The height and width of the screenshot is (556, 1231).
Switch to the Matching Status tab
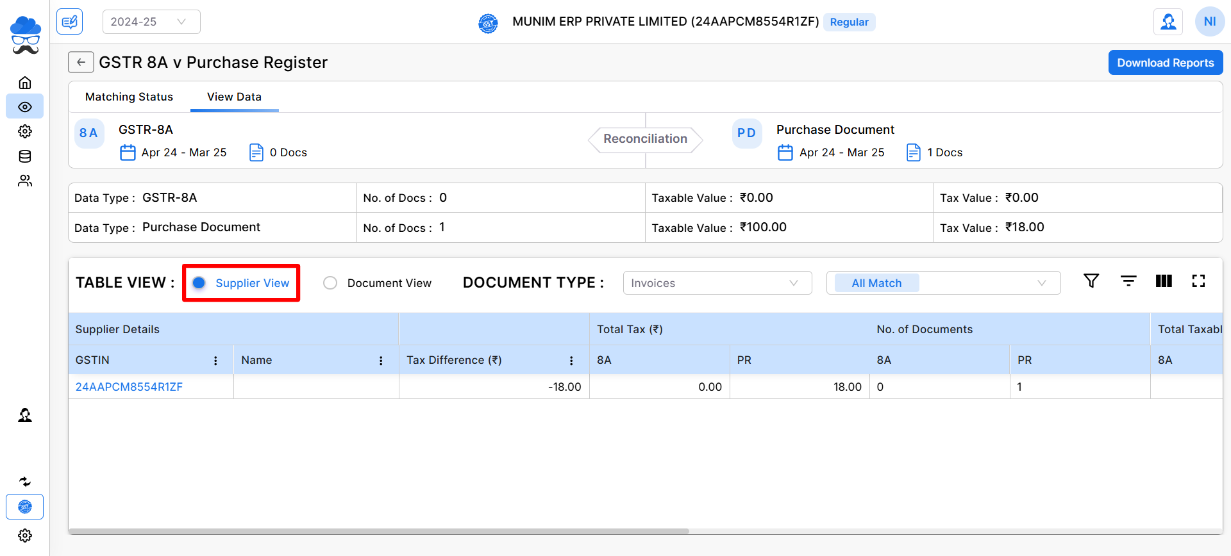[x=129, y=97]
